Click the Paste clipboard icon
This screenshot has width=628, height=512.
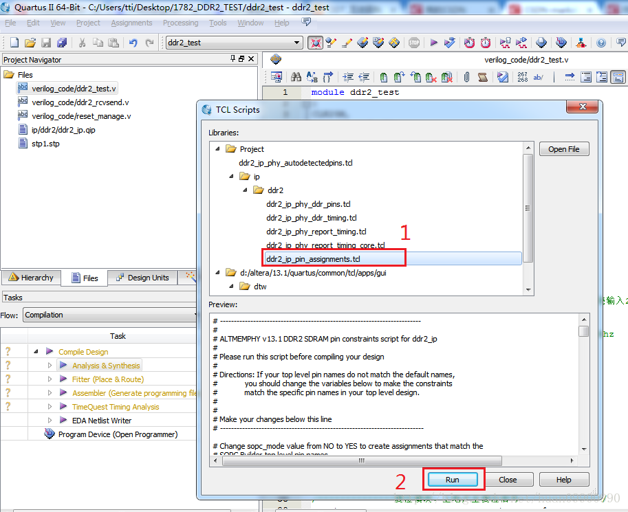pos(113,43)
